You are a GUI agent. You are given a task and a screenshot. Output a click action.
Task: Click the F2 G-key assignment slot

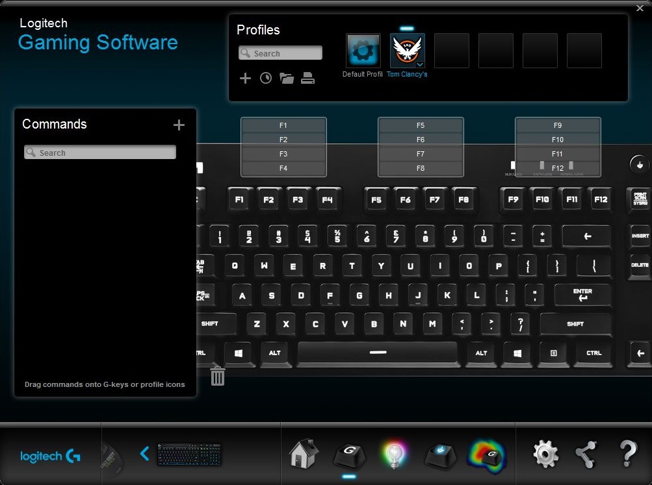pos(283,140)
